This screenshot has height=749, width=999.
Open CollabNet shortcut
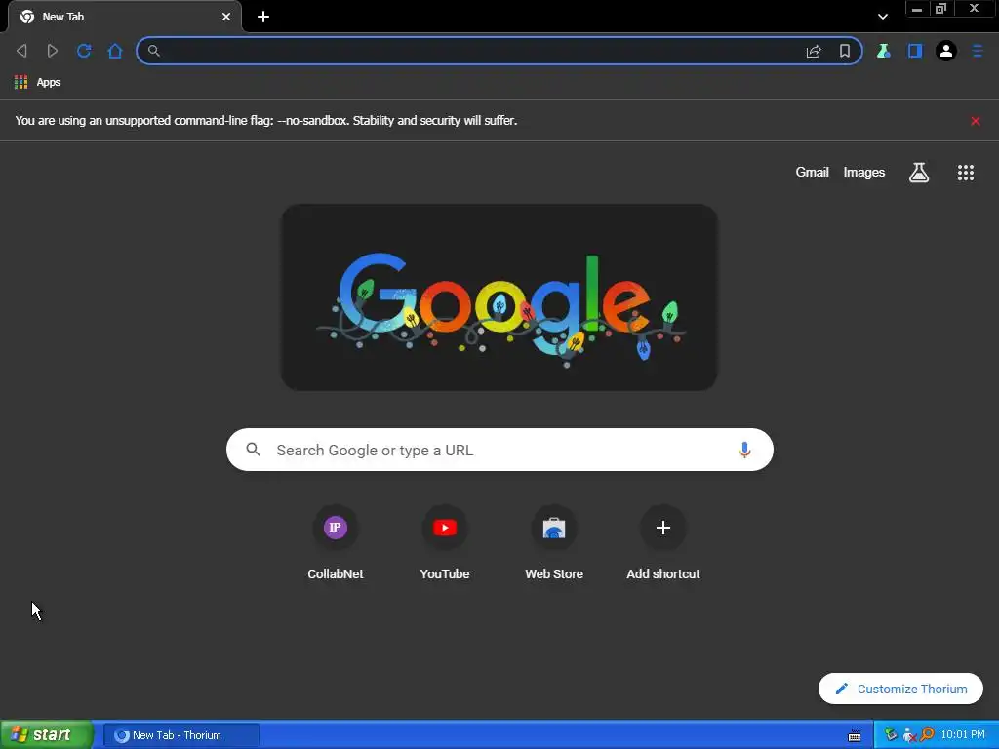point(336,542)
